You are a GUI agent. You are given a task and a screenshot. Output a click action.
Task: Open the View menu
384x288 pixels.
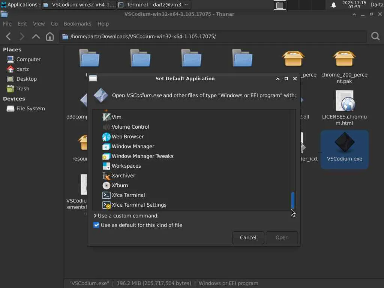39,24
